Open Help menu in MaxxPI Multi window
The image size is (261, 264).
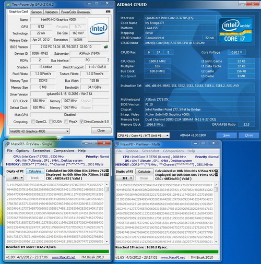pos(191,151)
